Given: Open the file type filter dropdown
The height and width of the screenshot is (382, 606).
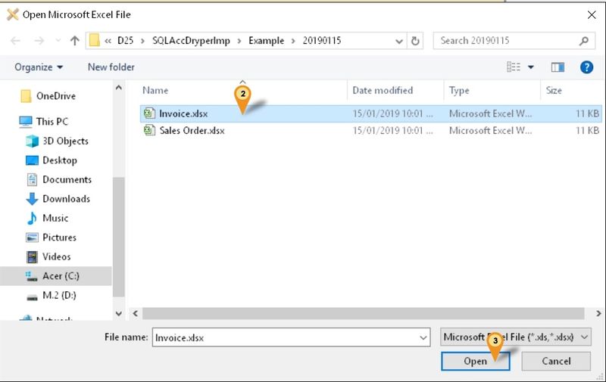Looking at the screenshot, I should [515, 337].
